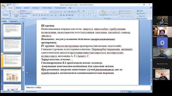Align text right in paragraph group
Screen dimensions: 172x96
(x=66, y=15)
